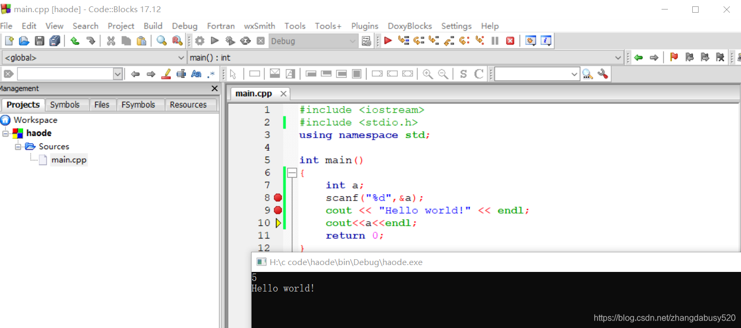Viewport: 741px width, 328px height.
Task: Open Replace with the magnifier-R icon
Action: 177,41
